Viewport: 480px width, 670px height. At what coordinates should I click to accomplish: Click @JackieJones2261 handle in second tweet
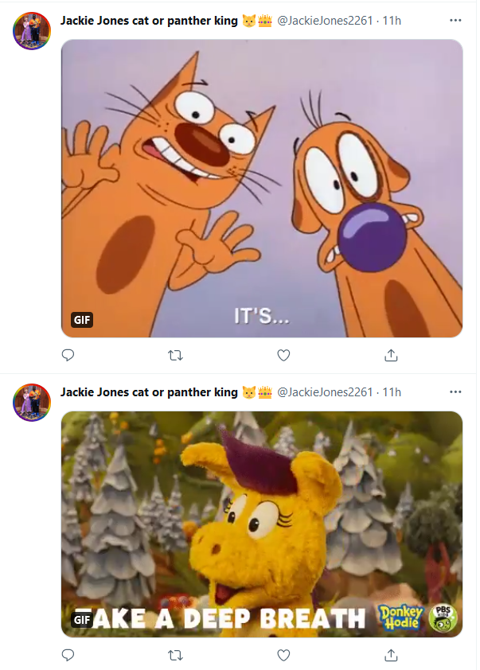[325, 391]
